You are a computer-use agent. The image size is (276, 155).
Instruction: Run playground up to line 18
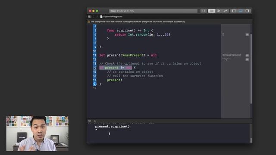(x=95, y=84)
